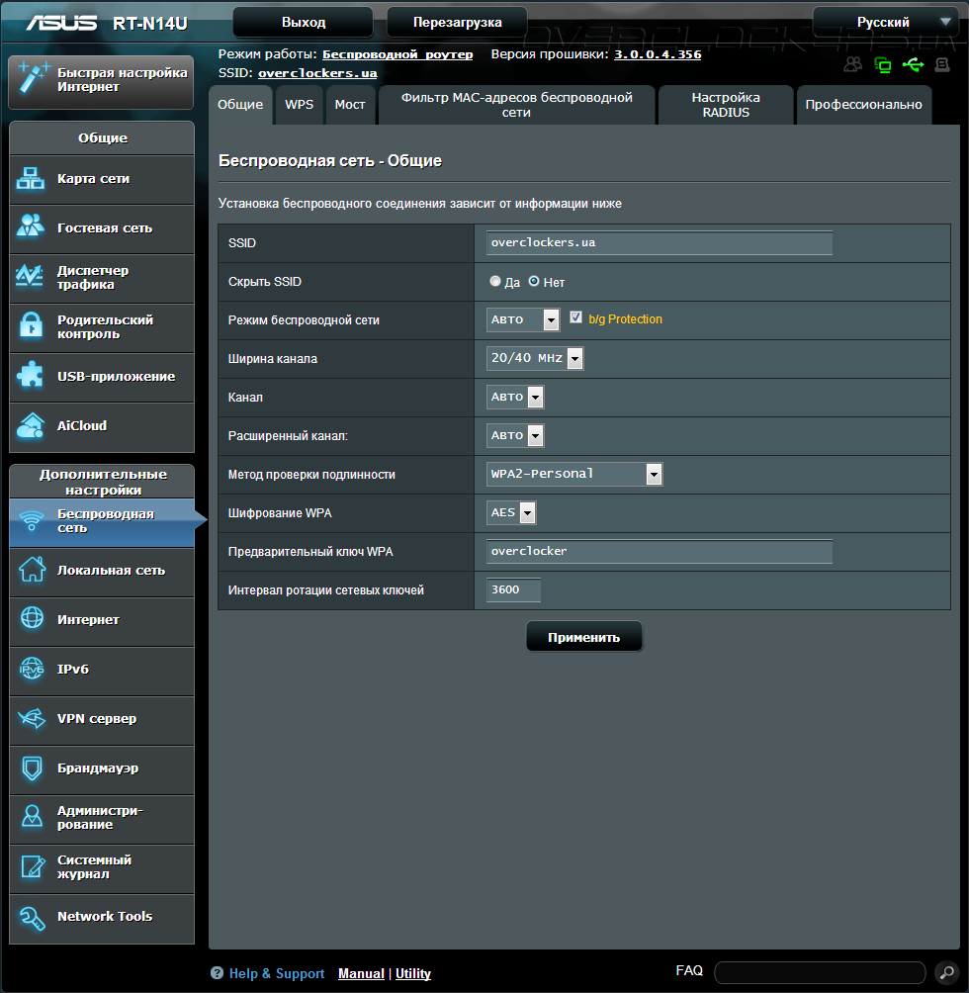Toggle b/g Protection checkbox
Screen dimensions: 969x993
tap(575, 317)
